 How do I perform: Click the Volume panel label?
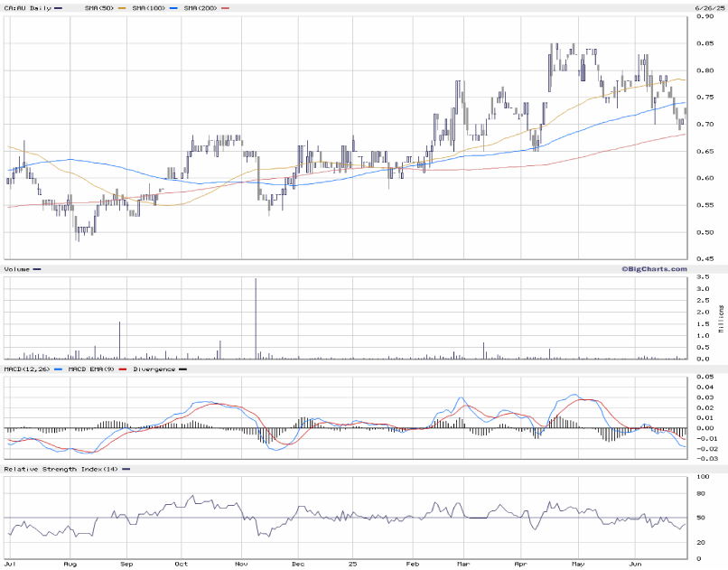click(18, 269)
